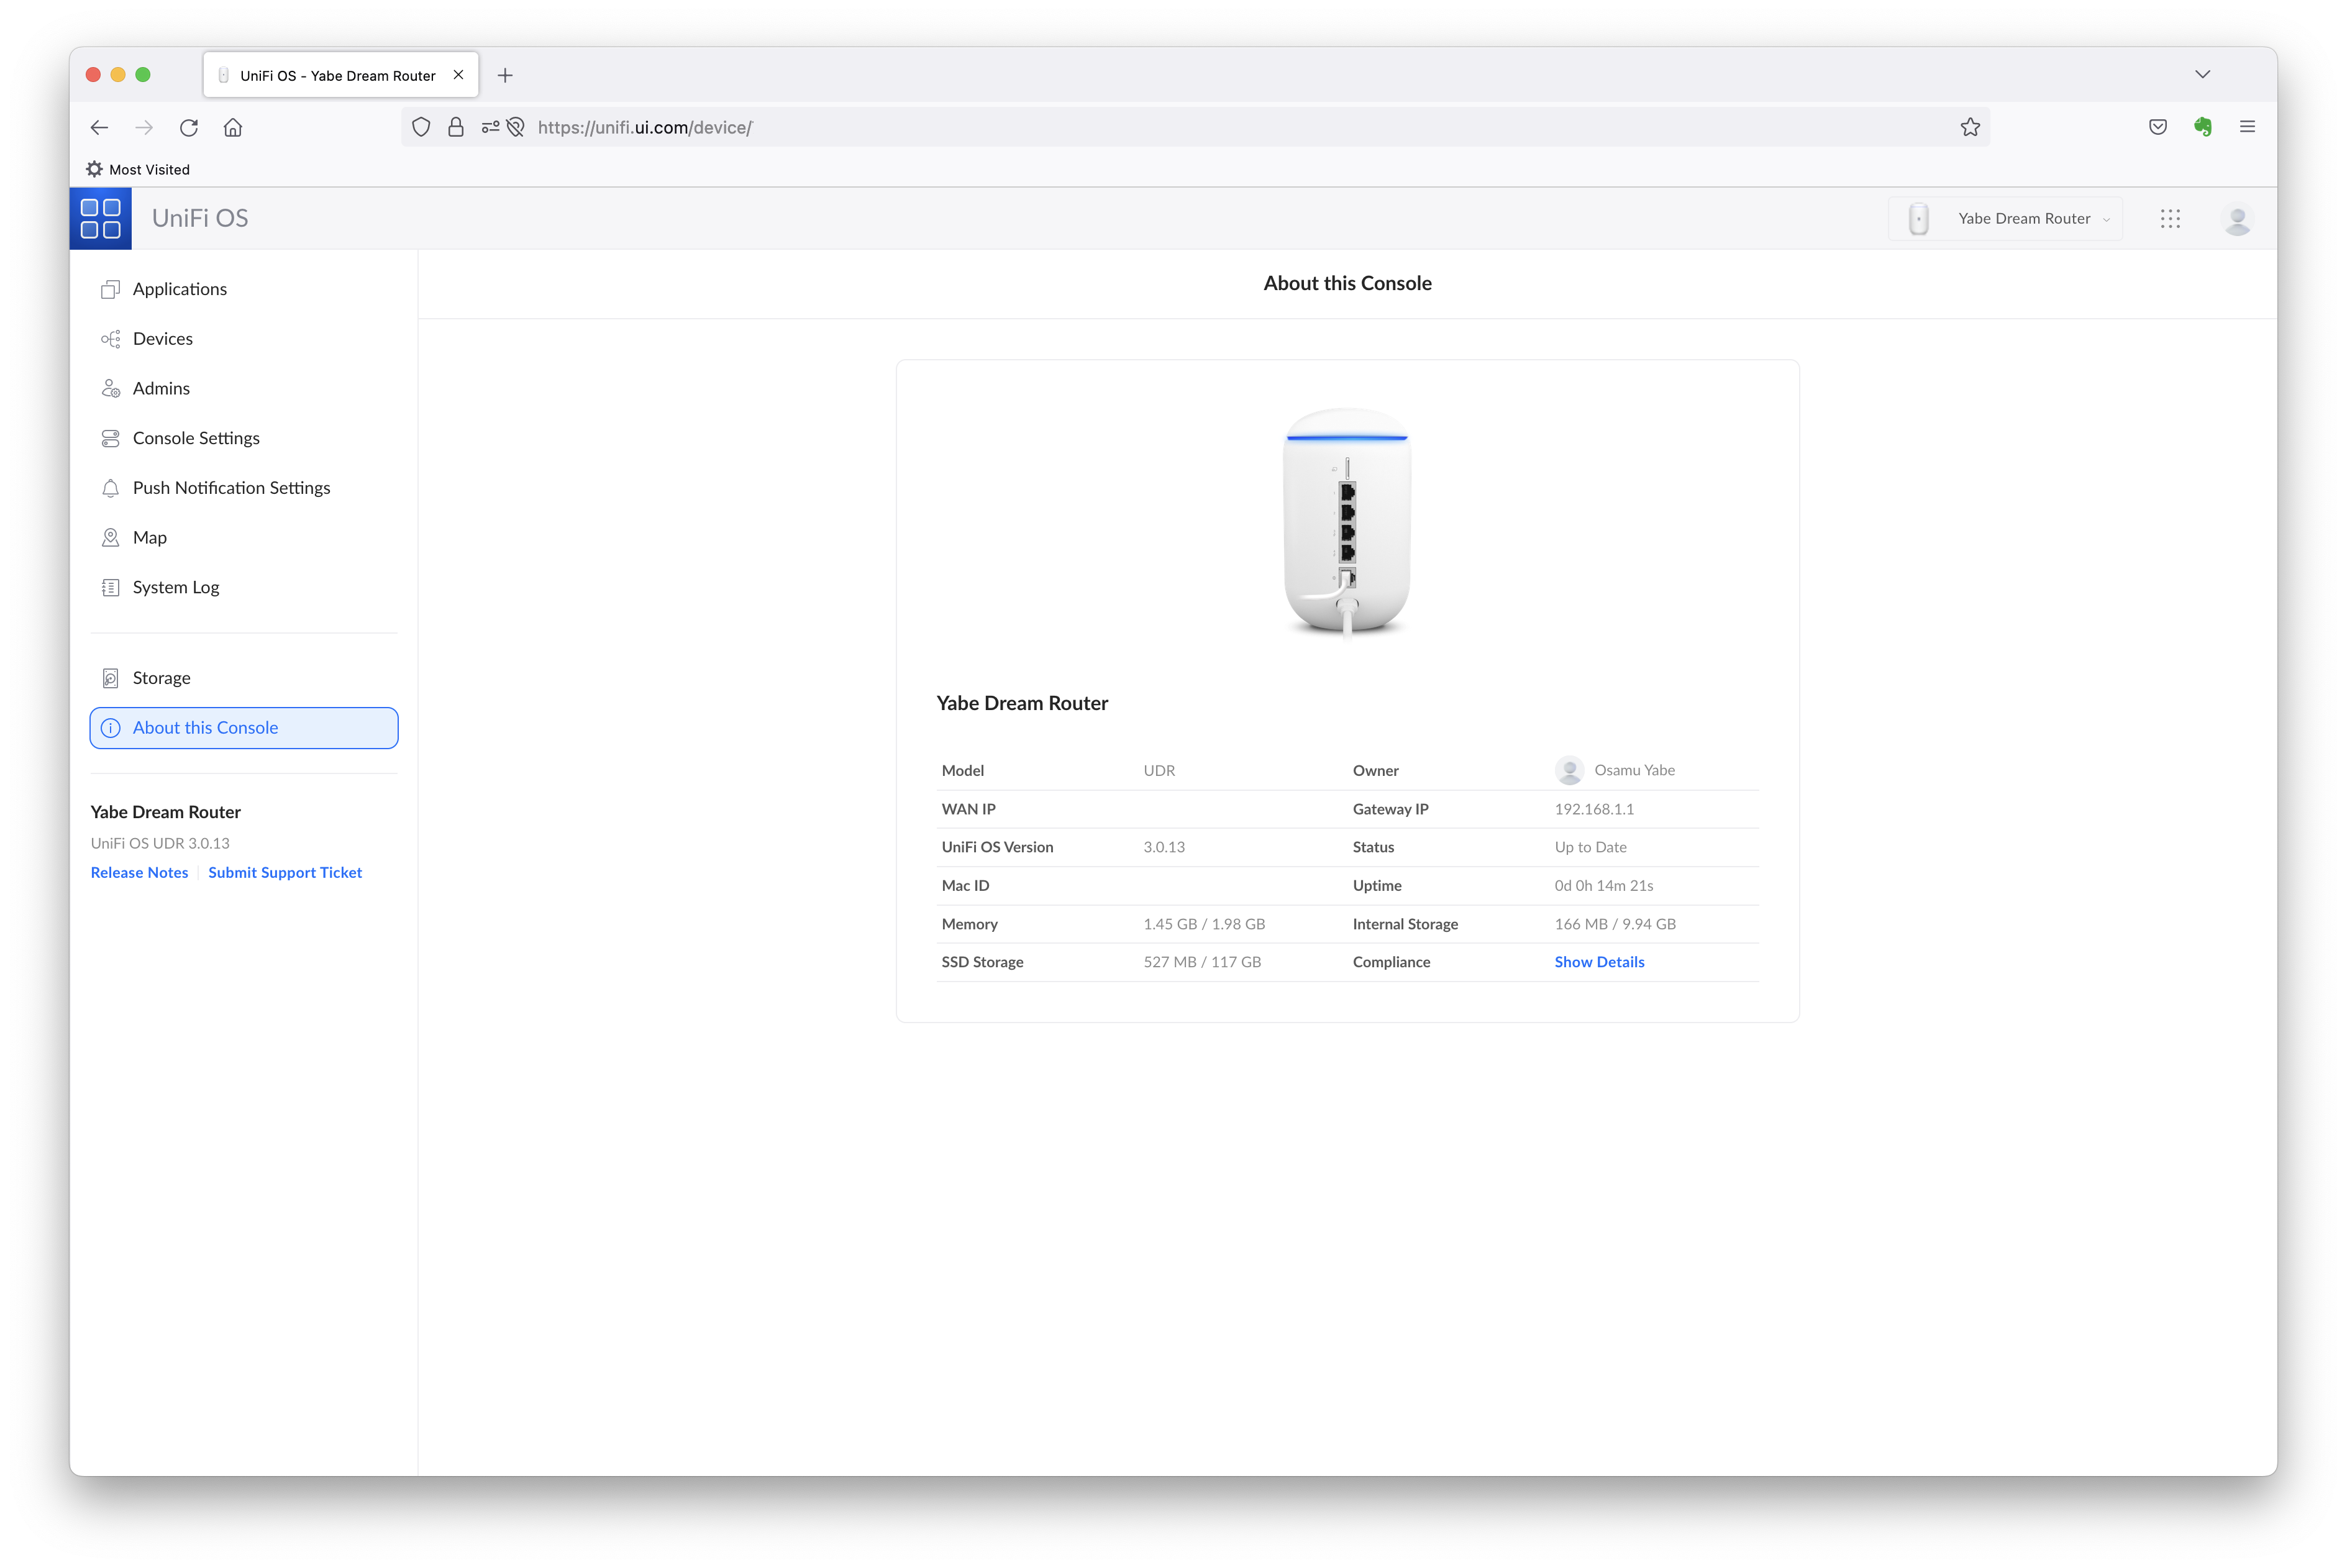The width and height of the screenshot is (2347, 1568).
Task: Expand the Yabe Dream Router console selector
Action: coord(2005,218)
